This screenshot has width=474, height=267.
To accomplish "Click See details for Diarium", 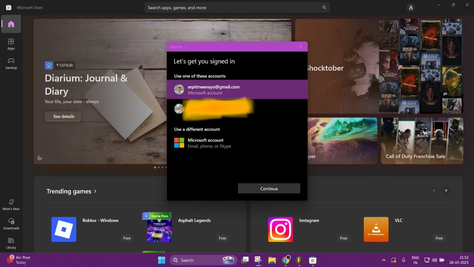I will tap(64, 116).
